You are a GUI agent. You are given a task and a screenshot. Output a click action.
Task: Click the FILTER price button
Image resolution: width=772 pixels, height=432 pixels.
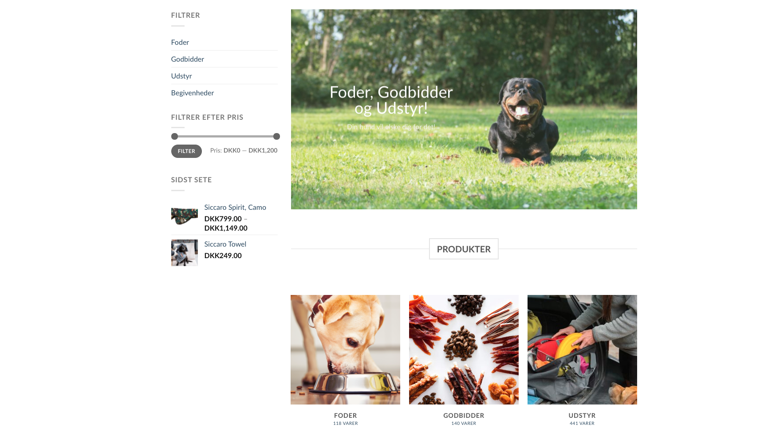tap(186, 151)
